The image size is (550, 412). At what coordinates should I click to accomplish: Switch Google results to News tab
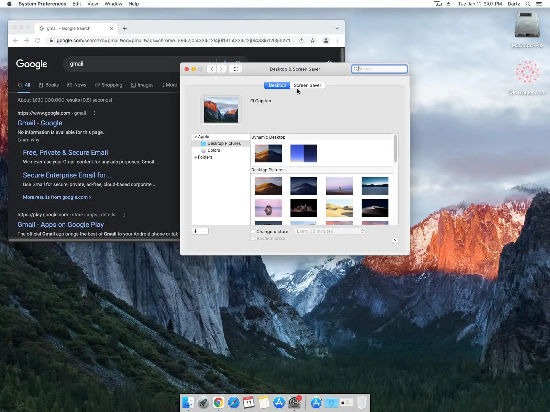77,85
